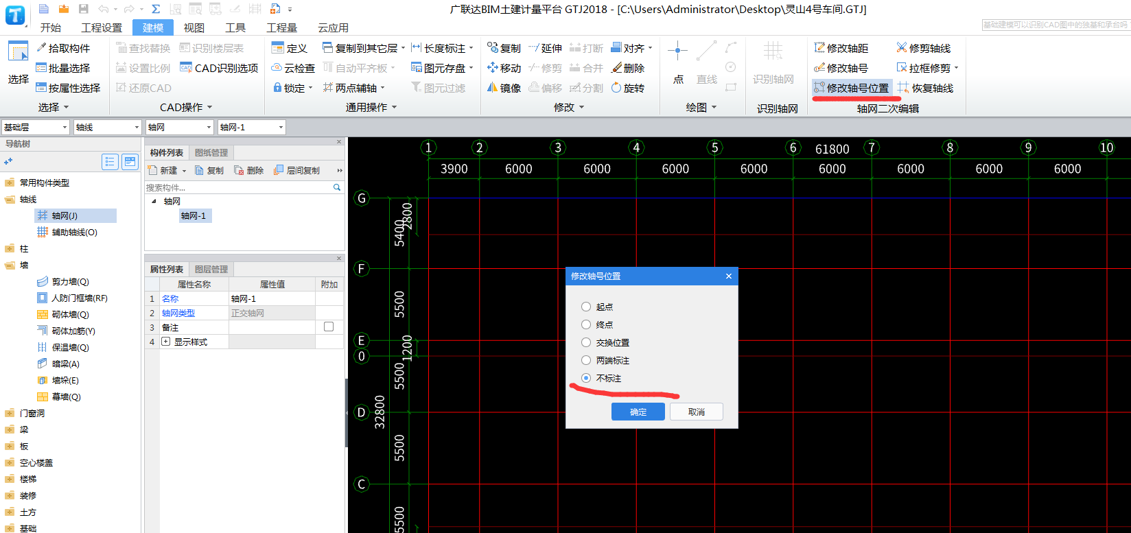
Task: Click the 删除 delete tool in ribbon
Action: tap(628, 68)
